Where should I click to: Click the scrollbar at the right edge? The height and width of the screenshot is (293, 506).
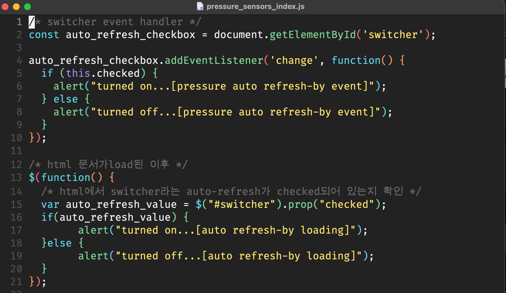point(505,73)
